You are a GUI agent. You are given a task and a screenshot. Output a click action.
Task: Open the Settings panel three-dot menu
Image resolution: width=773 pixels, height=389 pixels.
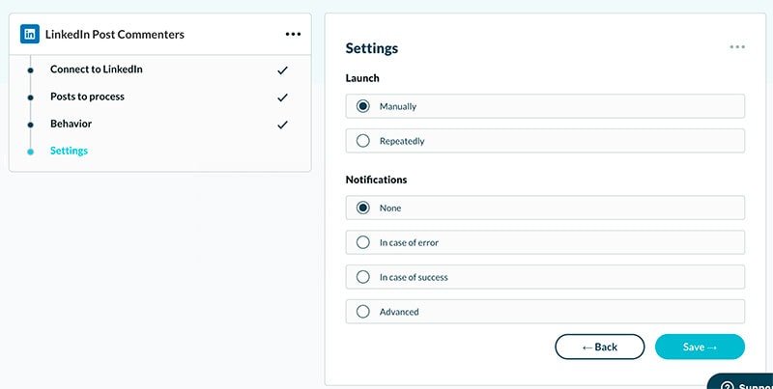pos(737,46)
